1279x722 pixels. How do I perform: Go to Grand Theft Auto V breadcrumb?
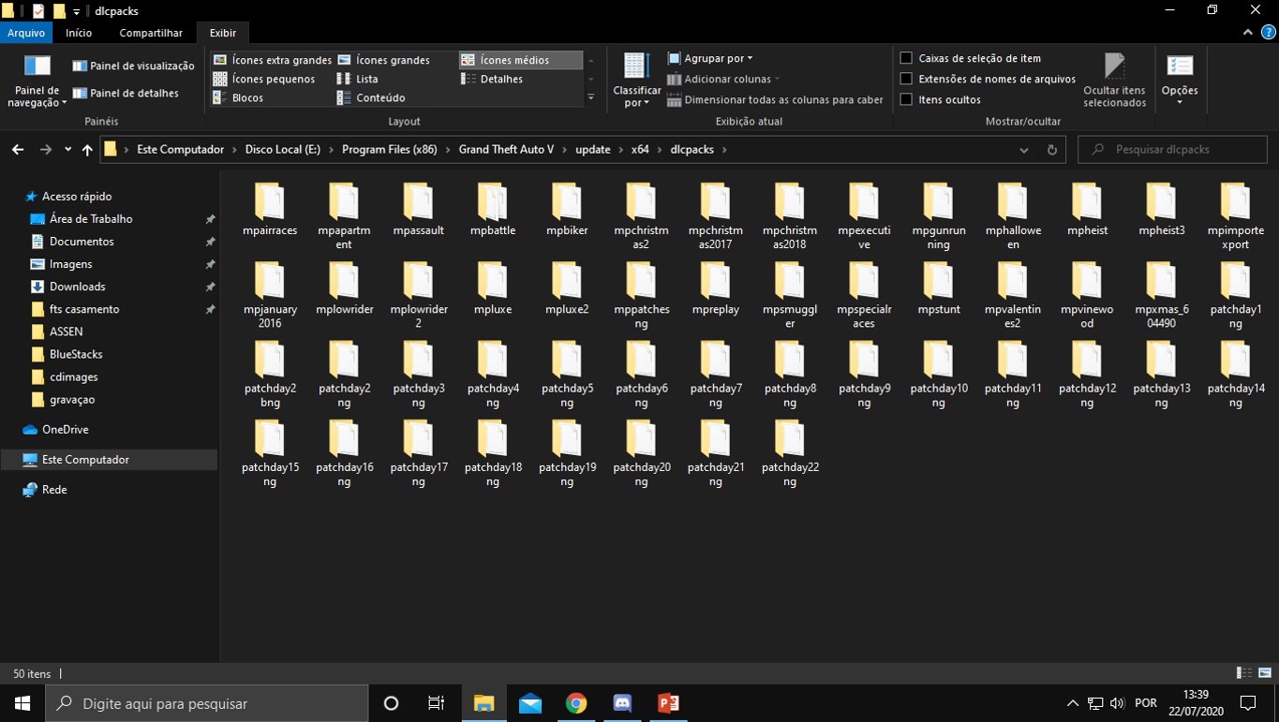[506, 149]
